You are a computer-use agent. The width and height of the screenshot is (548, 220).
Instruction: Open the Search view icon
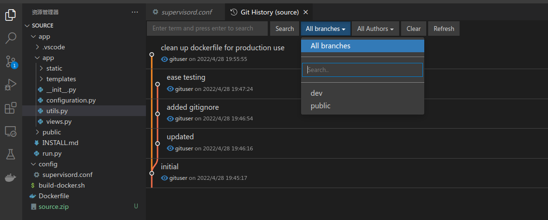tap(11, 38)
